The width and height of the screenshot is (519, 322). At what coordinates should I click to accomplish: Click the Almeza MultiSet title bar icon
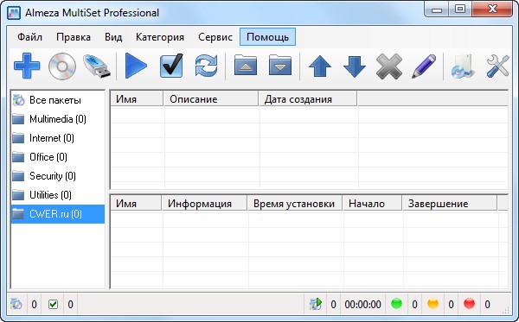tap(14, 13)
